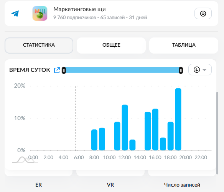Select the VR metric label

(110, 185)
